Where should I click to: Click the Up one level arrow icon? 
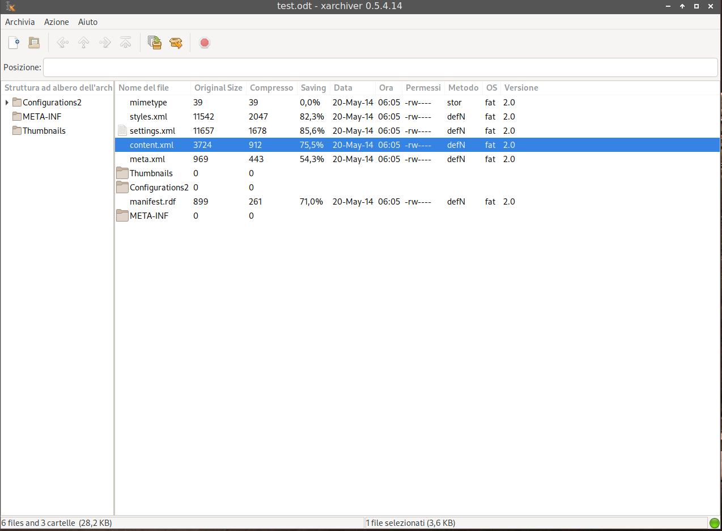83,43
